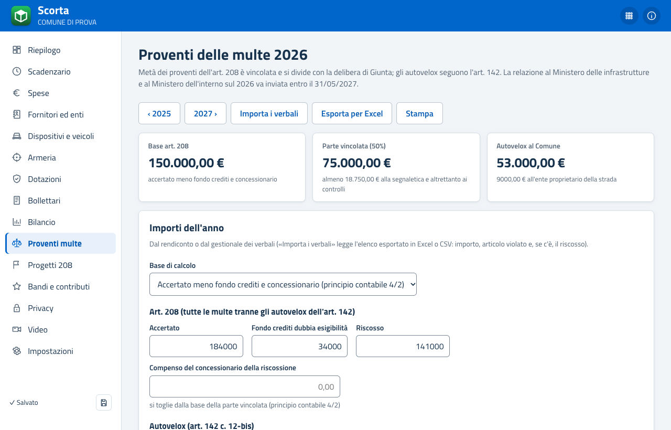Click the Dotazioni shield icon
The image size is (671, 430).
pyautogui.click(x=17, y=179)
